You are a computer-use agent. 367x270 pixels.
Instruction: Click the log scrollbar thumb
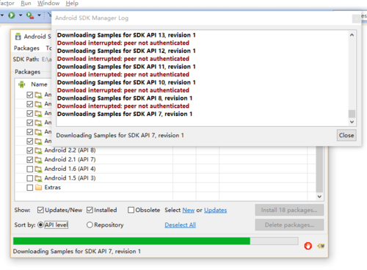point(352,114)
